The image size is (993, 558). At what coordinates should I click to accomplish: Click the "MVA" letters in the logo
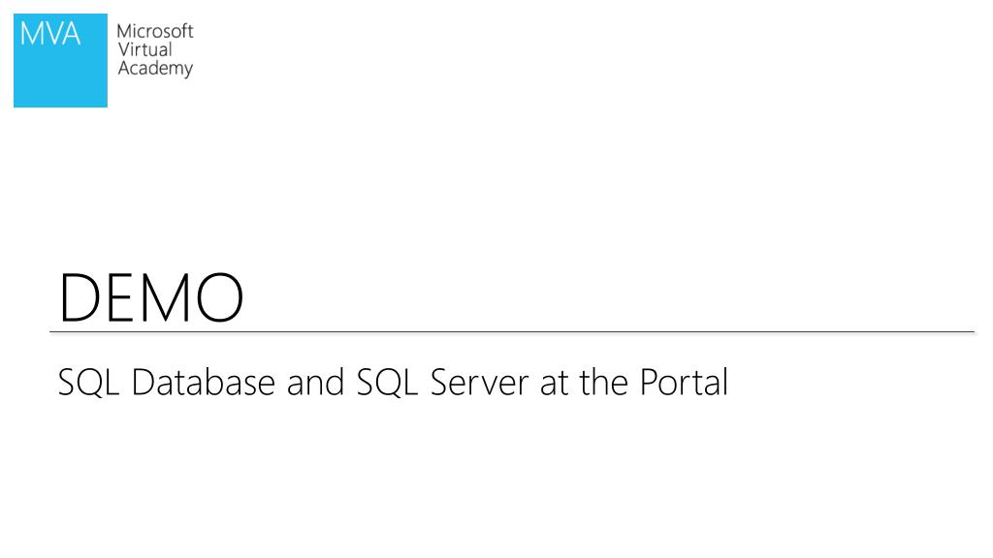(x=48, y=34)
